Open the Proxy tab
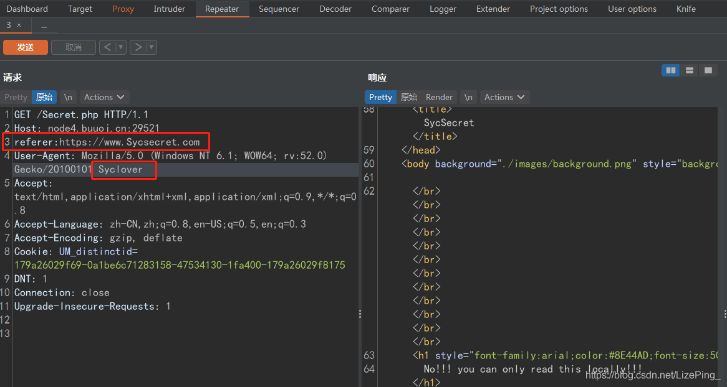 [123, 9]
